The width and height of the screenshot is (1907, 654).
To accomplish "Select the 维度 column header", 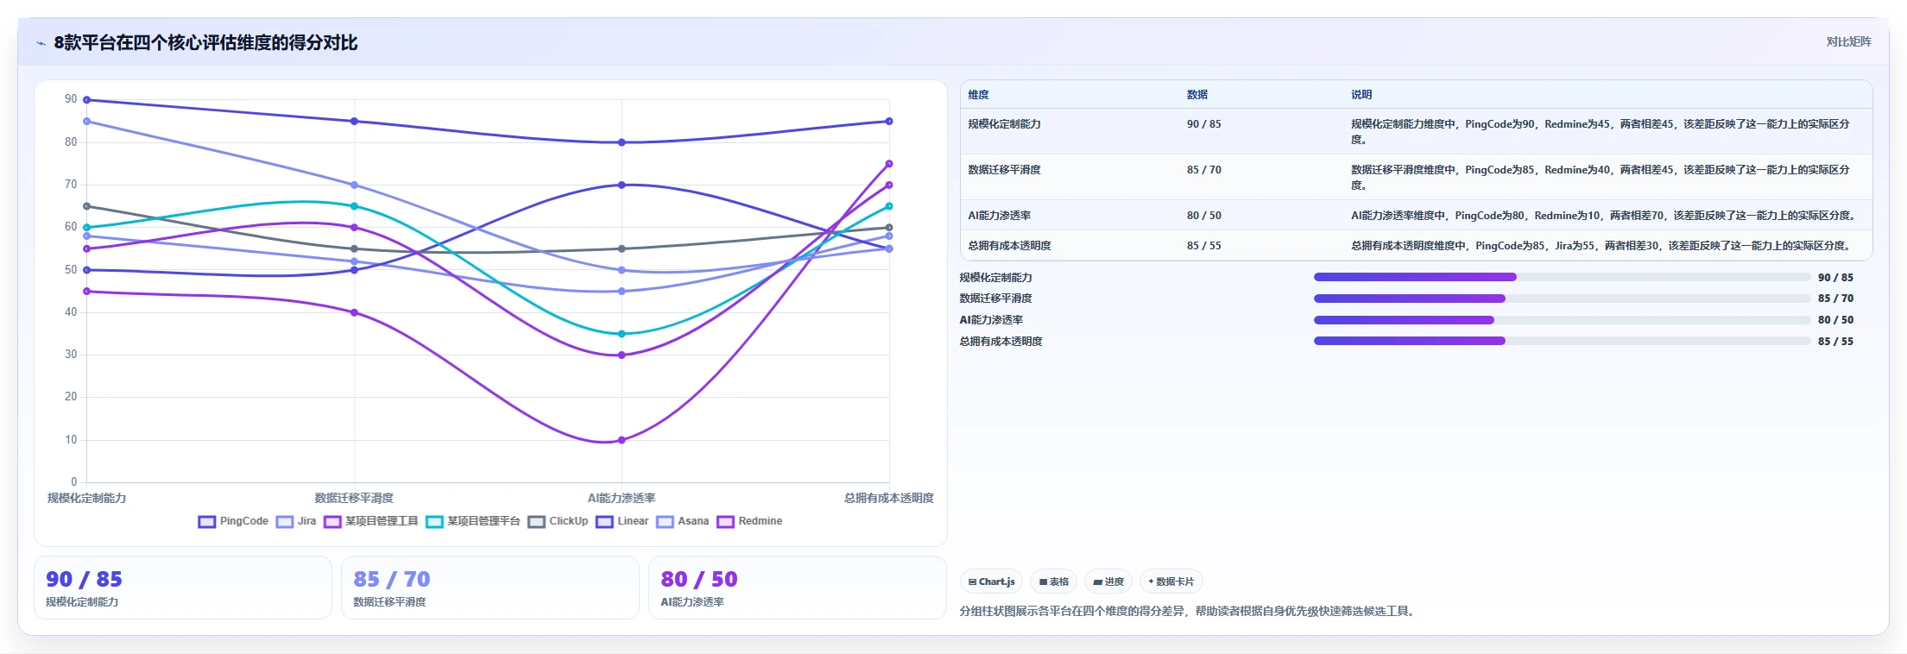I will (x=978, y=95).
